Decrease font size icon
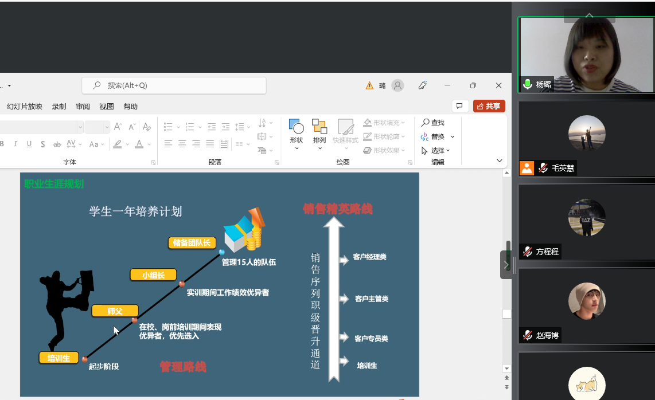Viewport: 655px width, 400px height. tap(132, 127)
